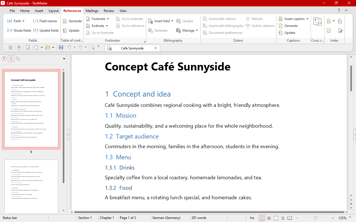
Task: Click Edit index entries pencil icon
Action: pyautogui.click(x=340, y=31)
